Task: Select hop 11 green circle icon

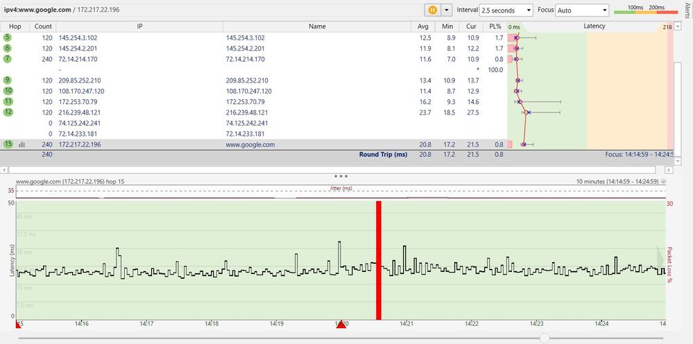Action: [8, 101]
